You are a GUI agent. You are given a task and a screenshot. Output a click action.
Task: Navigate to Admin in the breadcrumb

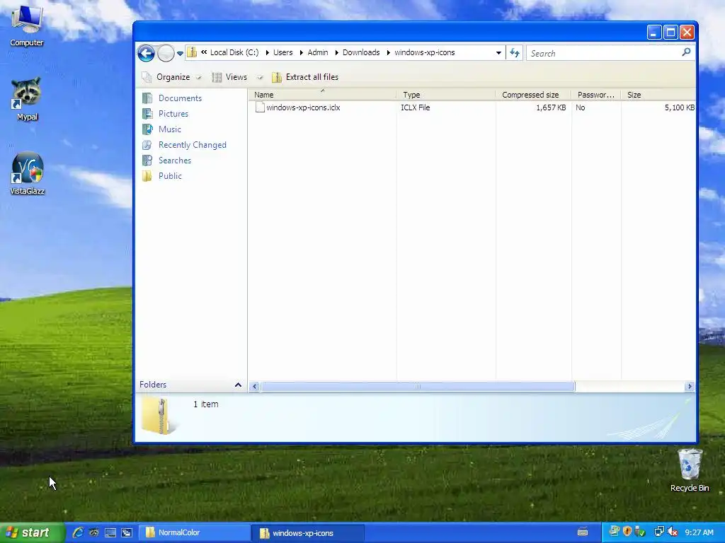318,52
